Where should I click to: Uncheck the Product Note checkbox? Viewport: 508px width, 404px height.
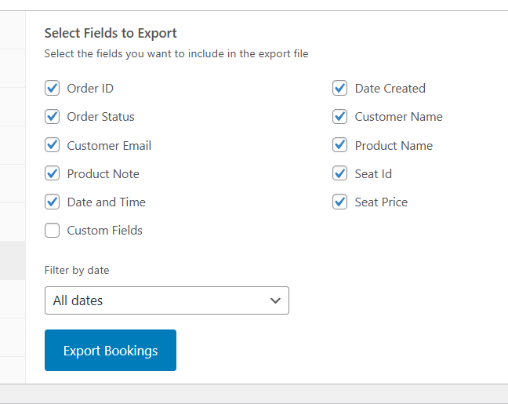pyautogui.click(x=53, y=173)
